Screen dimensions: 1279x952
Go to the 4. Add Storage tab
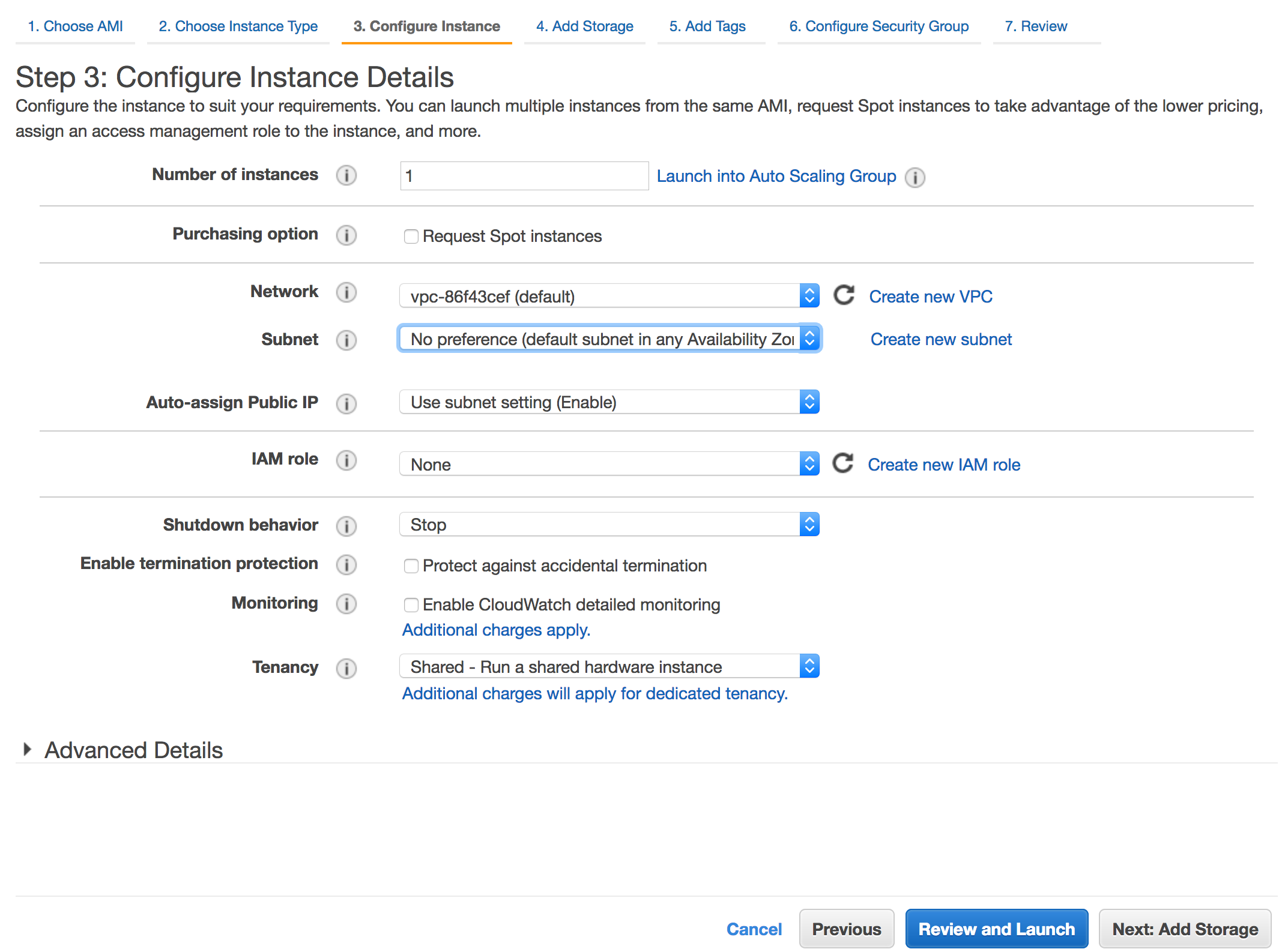pos(584,26)
